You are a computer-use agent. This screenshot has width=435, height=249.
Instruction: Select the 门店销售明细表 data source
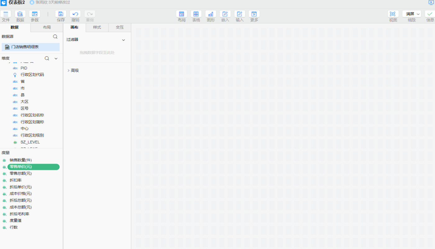(30, 47)
